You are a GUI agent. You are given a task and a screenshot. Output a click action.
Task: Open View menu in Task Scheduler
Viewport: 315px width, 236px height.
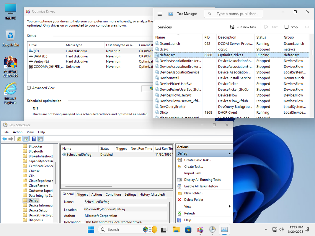pyautogui.click(x=30, y=132)
